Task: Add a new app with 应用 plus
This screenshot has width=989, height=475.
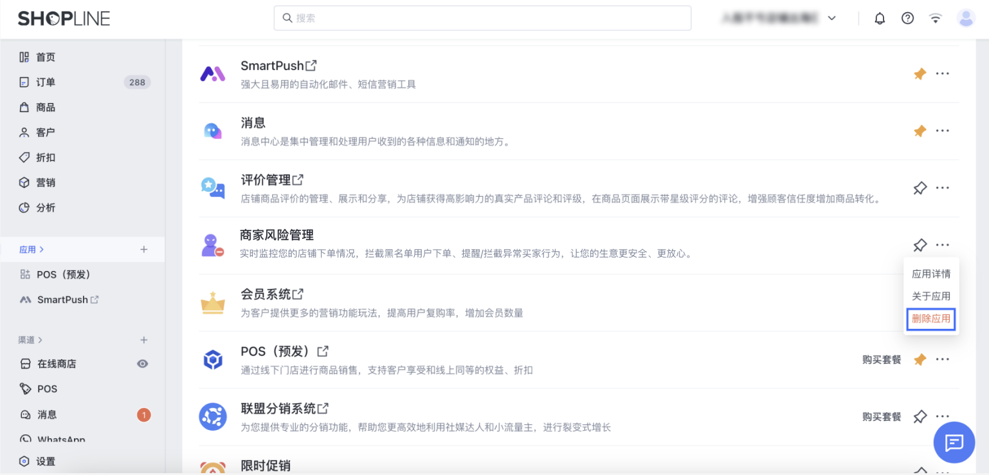Action: (144, 250)
